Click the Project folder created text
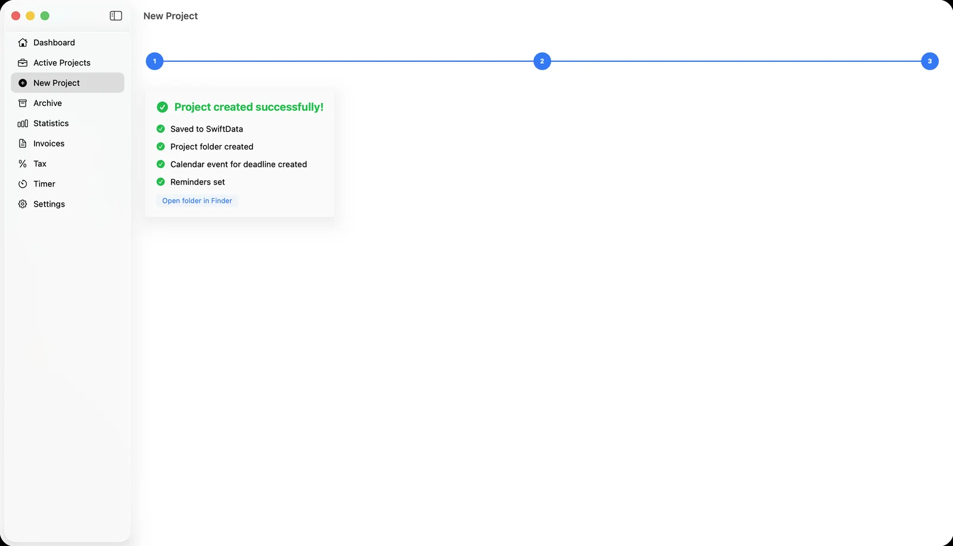Image resolution: width=953 pixels, height=546 pixels. click(x=211, y=147)
